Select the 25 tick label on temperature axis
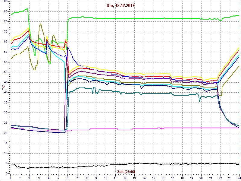The width and height of the screenshot is (241, 181). coord(5,123)
